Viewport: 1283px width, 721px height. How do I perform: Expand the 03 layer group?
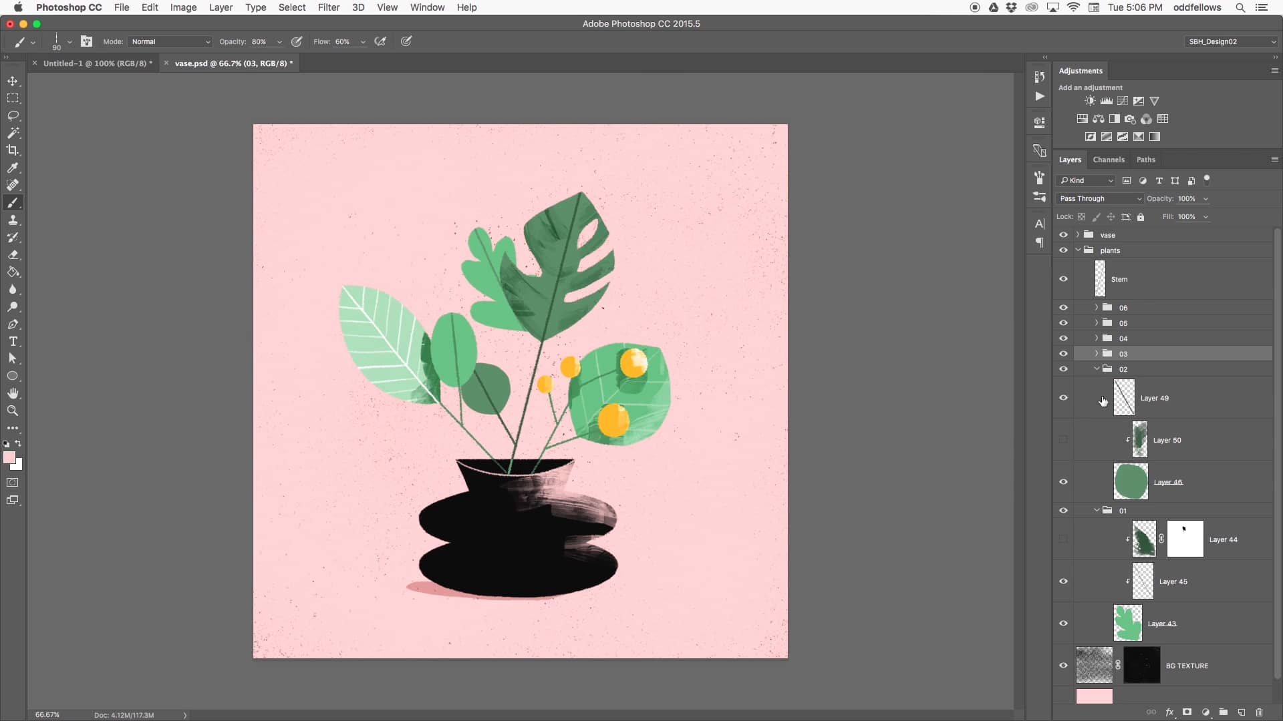(1095, 354)
